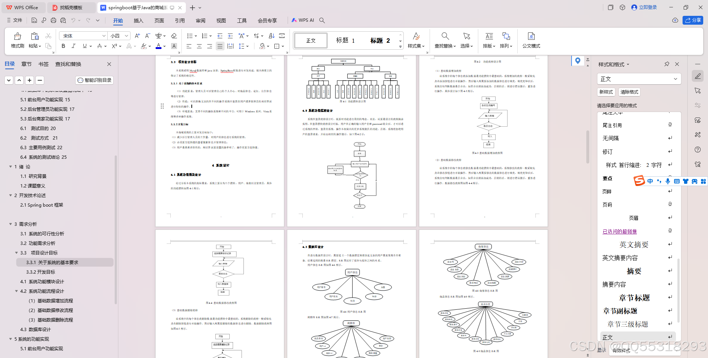Image resolution: width=708 pixels, height=358 pixels.
Task: Click the shading fill bucket icon
Action: [x=262, y=46]
